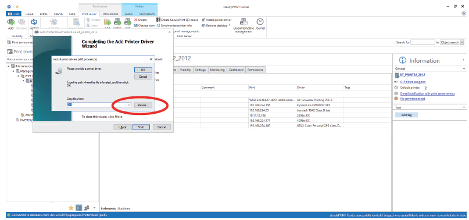Open Global template management

click(x=244, y=25)
